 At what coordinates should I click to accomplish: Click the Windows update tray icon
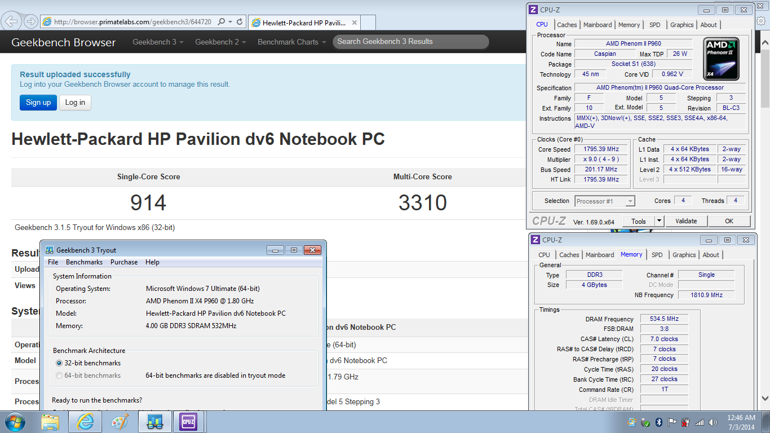(x=633, y=422)
